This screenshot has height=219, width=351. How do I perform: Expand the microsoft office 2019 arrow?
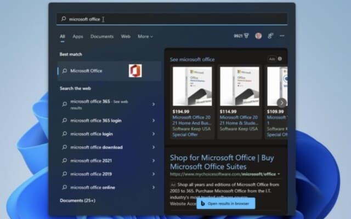coord(154,174)
